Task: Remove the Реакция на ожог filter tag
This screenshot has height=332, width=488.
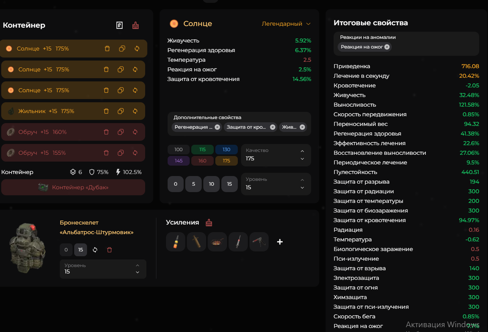Action: pos(387,47)
